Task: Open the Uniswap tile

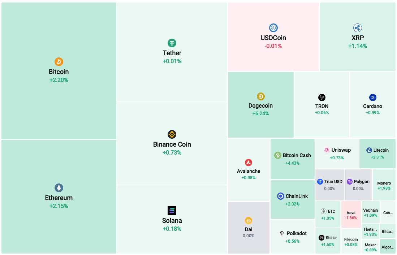Action: 337,154
